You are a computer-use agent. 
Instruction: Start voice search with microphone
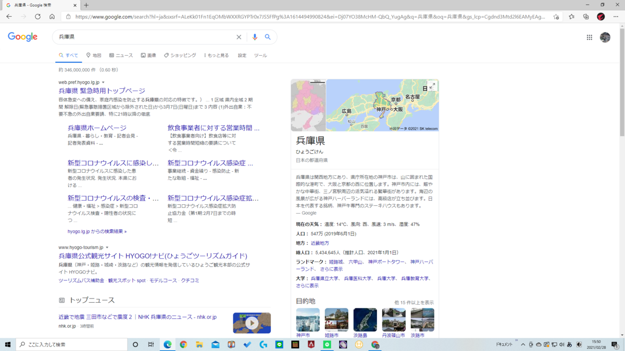[x=255, y=37]
